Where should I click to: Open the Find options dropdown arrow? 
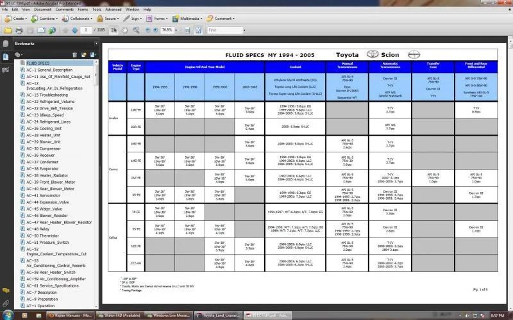pos(244,30)
